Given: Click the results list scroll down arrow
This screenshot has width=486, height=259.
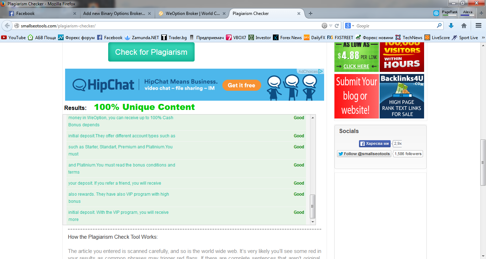Looking at the screenshot, I should 313,222.
